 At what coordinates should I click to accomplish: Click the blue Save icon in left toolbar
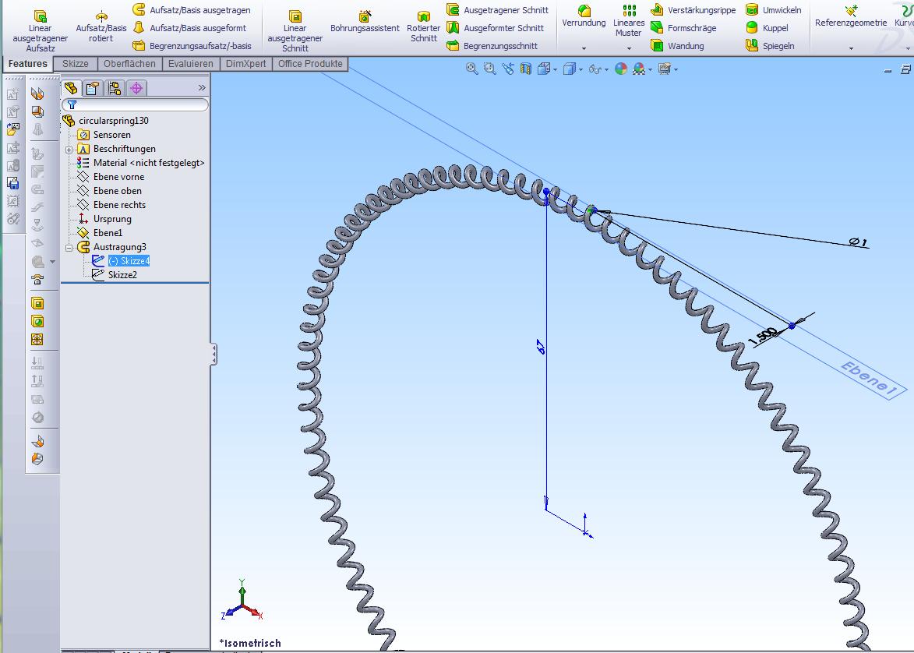coord(12,183)
